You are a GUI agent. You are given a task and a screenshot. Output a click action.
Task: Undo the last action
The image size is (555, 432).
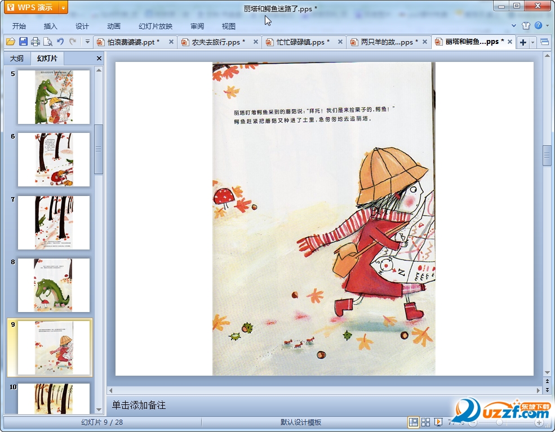60,42
